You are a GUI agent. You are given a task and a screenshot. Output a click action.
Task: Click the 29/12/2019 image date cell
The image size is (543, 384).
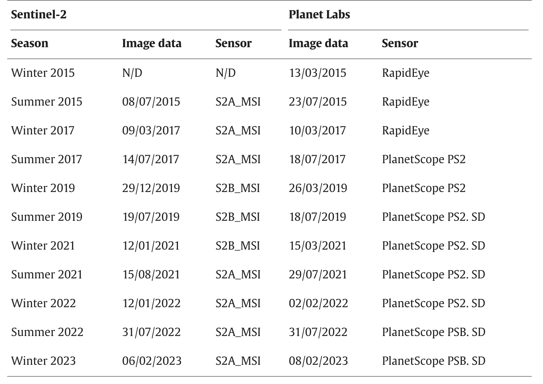(151, 188)
